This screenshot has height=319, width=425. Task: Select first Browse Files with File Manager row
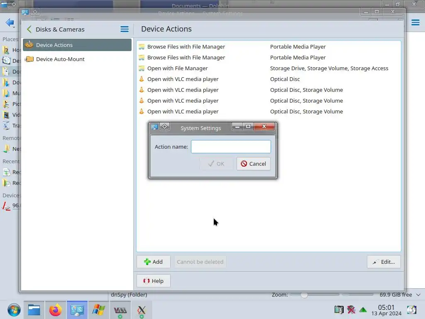pos(269,47)
